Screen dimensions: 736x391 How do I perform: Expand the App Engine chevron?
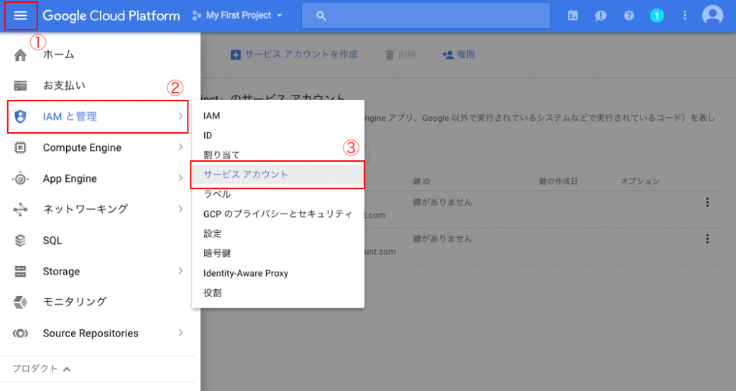point(180,178)
